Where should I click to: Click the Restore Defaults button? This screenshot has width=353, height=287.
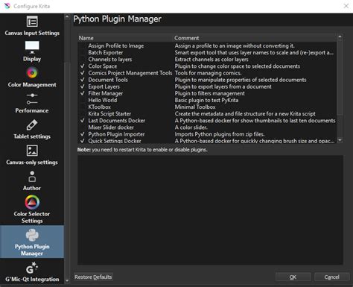point(93,277)
